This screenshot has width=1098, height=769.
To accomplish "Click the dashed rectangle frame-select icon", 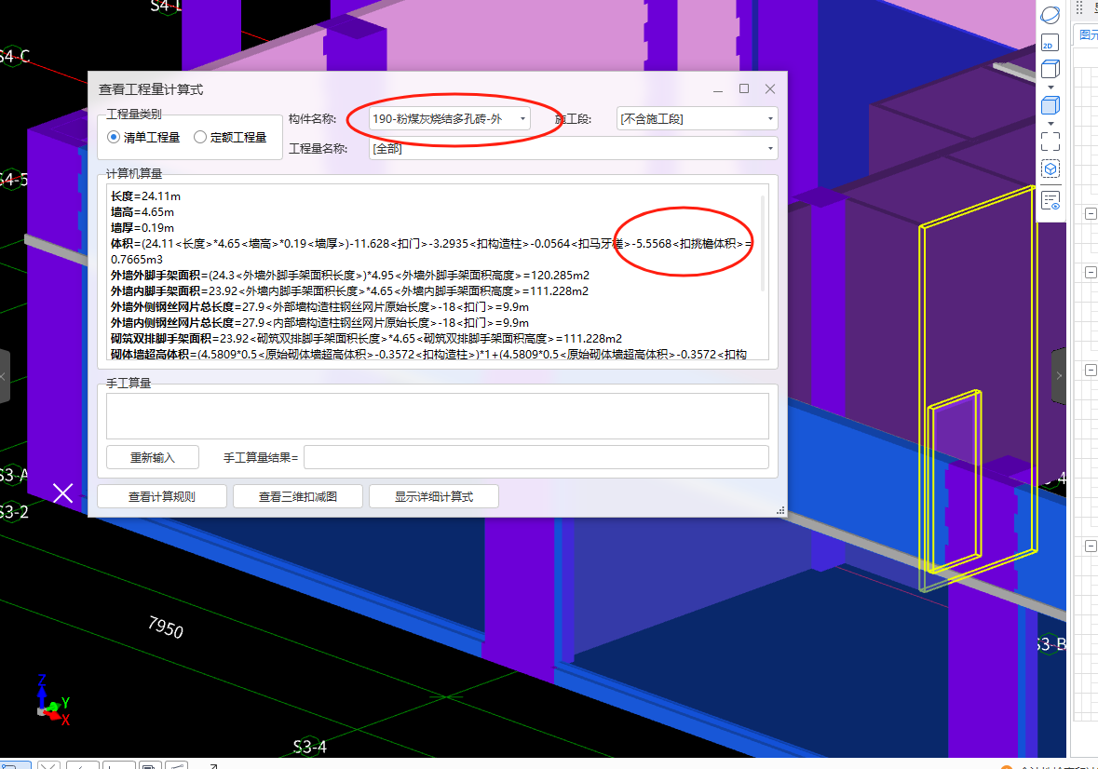I will point(1050,142).
